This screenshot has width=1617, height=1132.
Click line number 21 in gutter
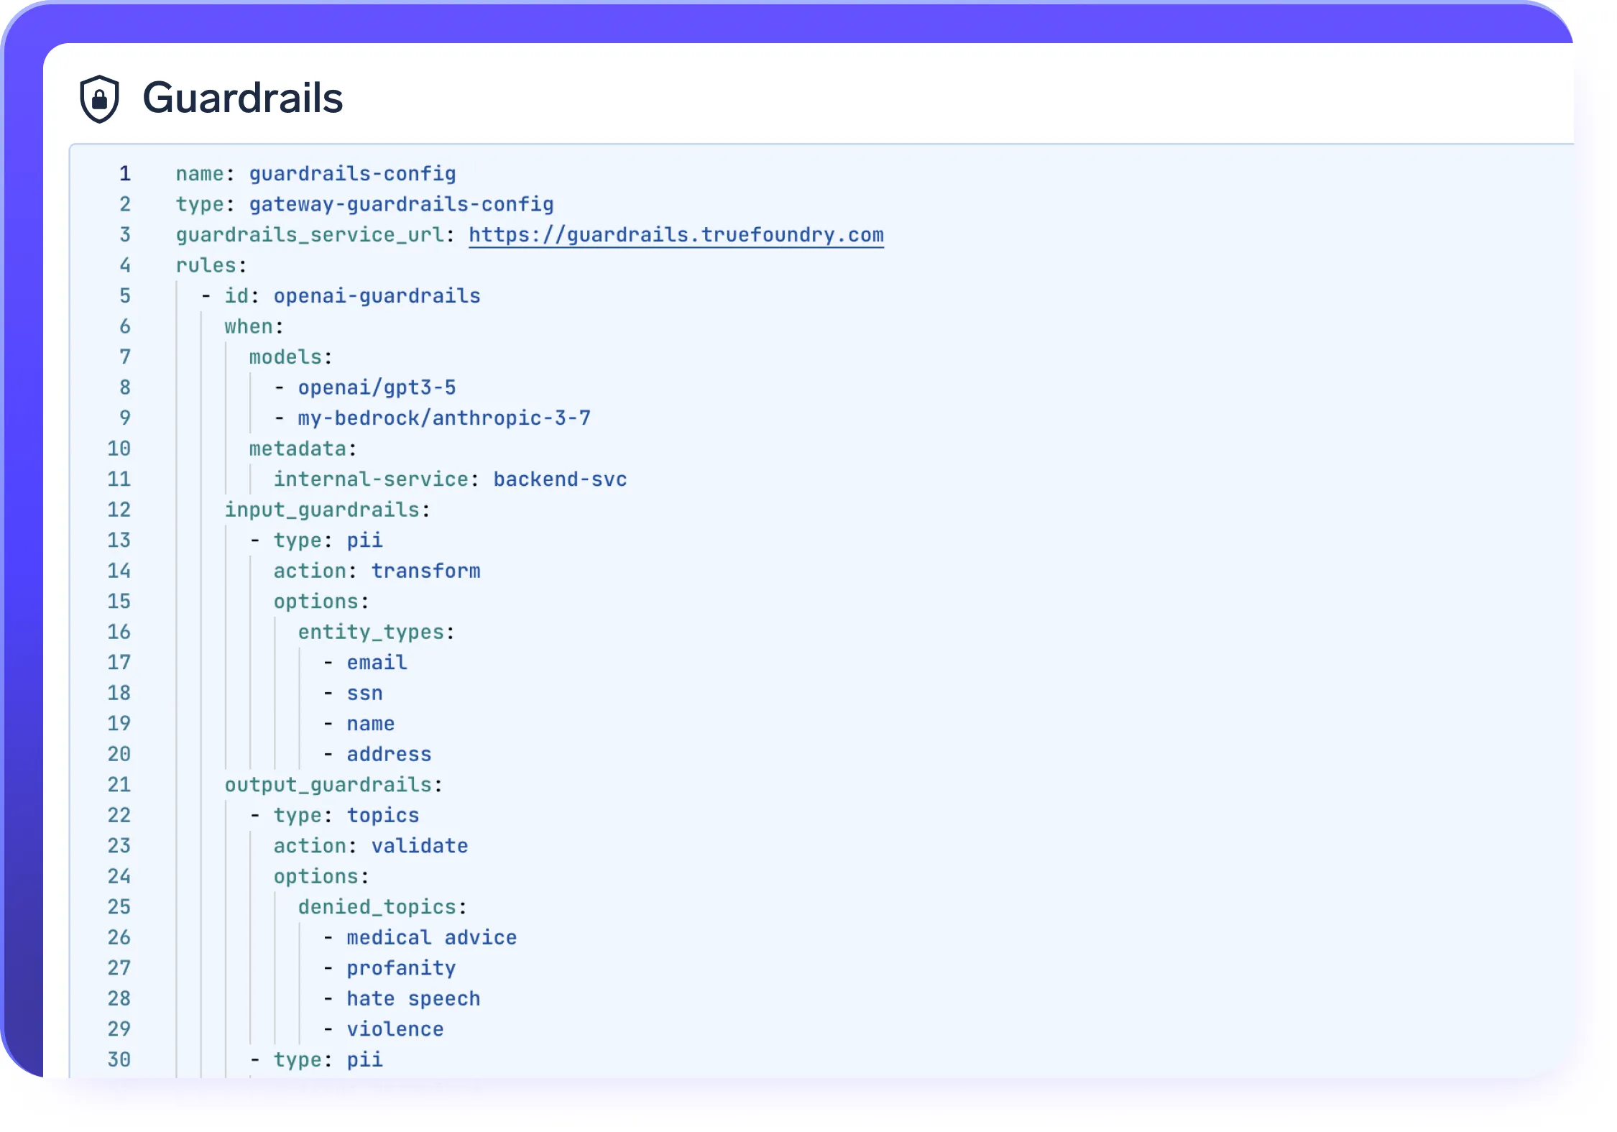(x=119, y=785)
